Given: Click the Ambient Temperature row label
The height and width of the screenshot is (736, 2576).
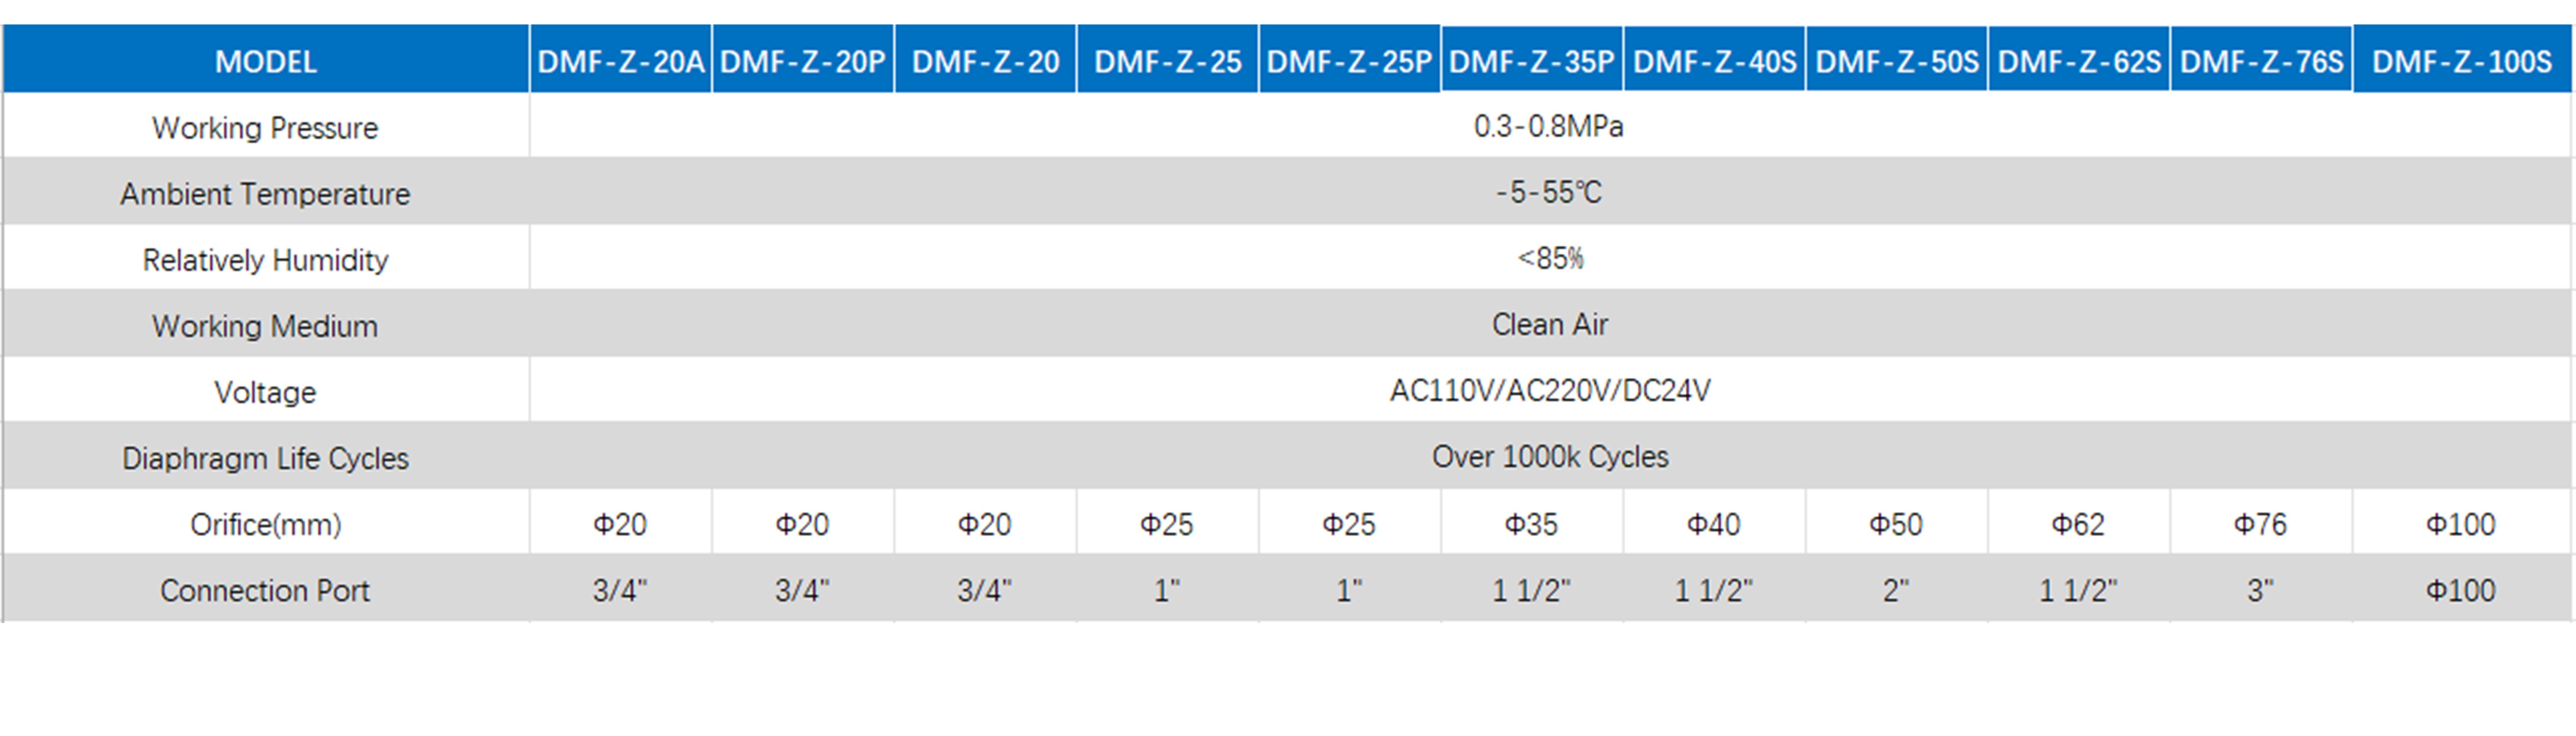Looking at the screenshot, I should click(265, 193).
